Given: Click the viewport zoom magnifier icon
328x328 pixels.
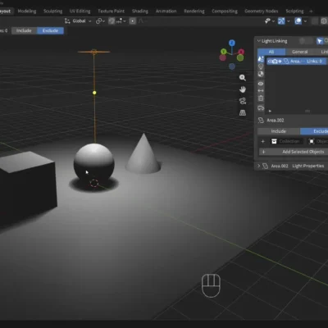Looking at the screenshot, I should [x=242, y=78].
